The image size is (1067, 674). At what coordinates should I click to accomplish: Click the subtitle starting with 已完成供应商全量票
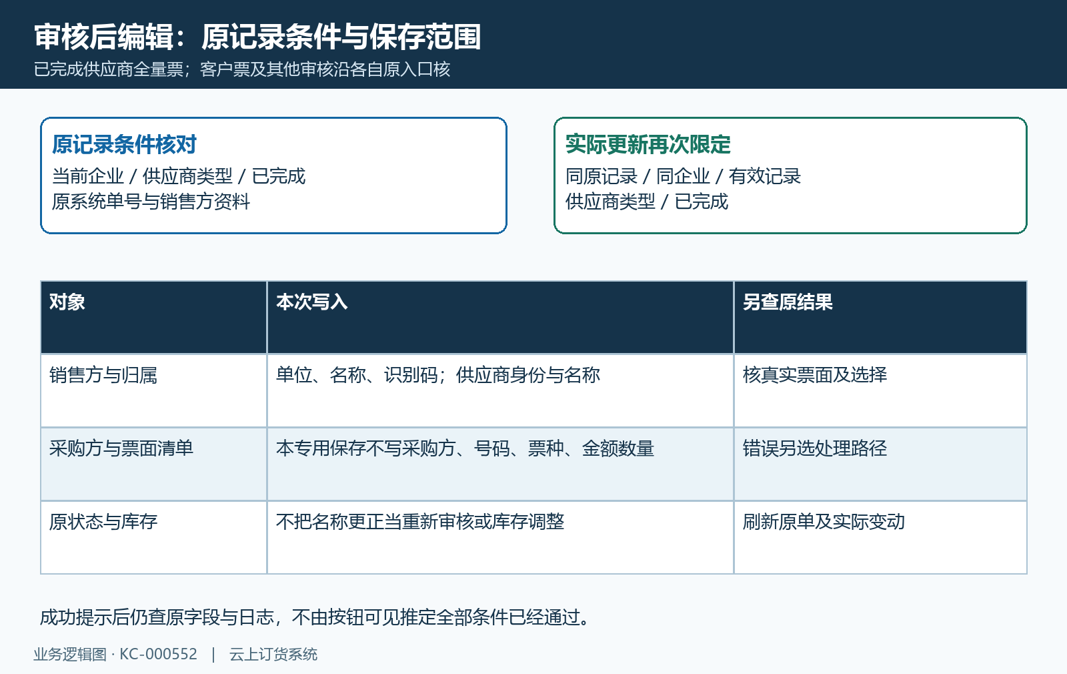pyautogui.click(x=242, y=69)
